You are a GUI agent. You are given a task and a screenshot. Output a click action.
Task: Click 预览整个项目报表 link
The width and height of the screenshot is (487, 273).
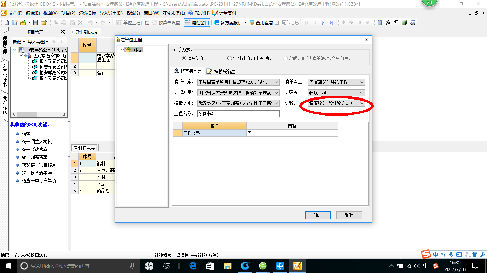point(39,165)
